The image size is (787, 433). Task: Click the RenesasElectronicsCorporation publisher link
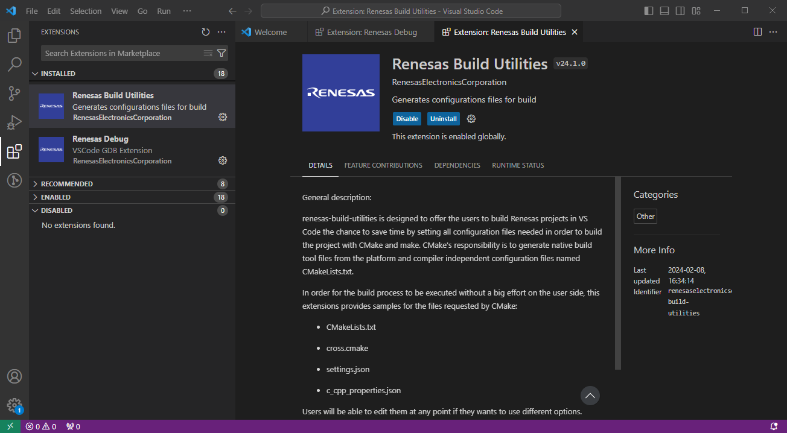tap(449, 82)
